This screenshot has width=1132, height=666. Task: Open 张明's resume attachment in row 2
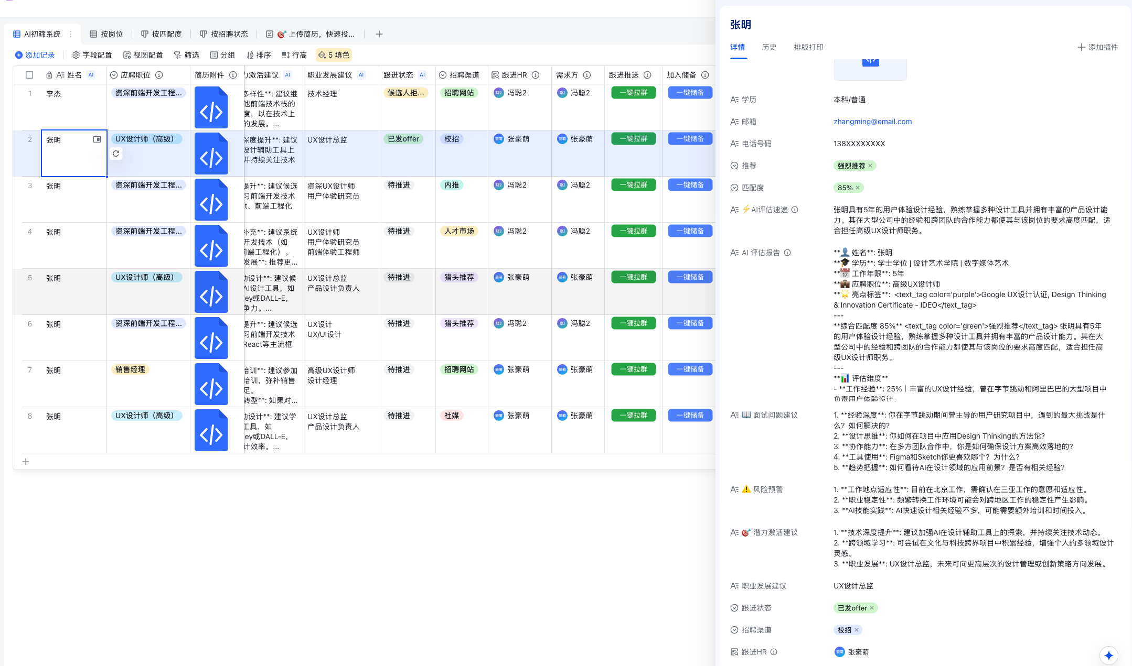[211, 154]
